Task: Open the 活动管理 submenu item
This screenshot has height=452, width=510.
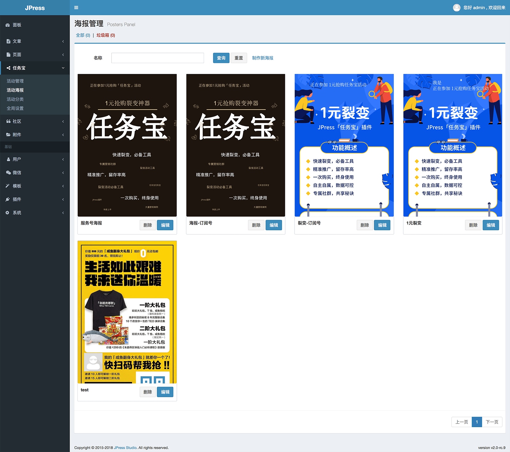Action: 15,81
